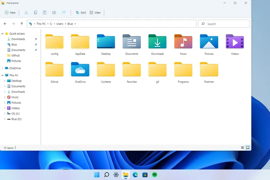Open taskbar Search
This screenshot has width=270, height=180.
click(107, 175)
